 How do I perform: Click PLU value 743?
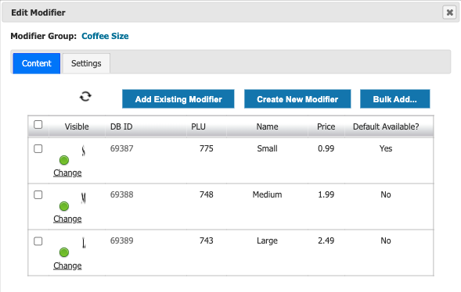coord(207,240)
